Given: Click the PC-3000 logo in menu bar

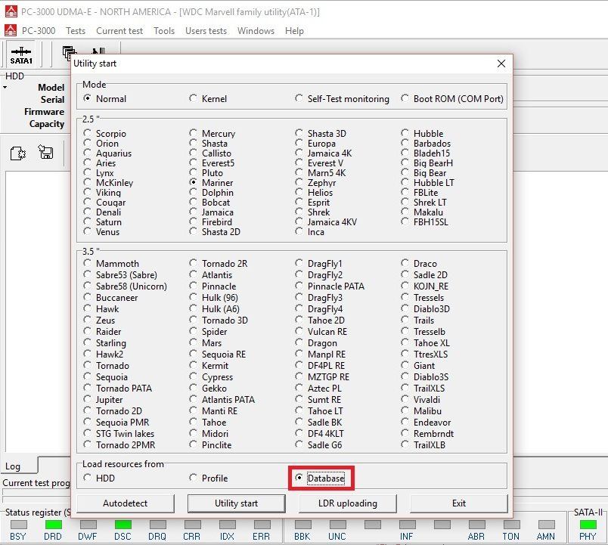Looking at the screenshot, I should tap(11, 31).
